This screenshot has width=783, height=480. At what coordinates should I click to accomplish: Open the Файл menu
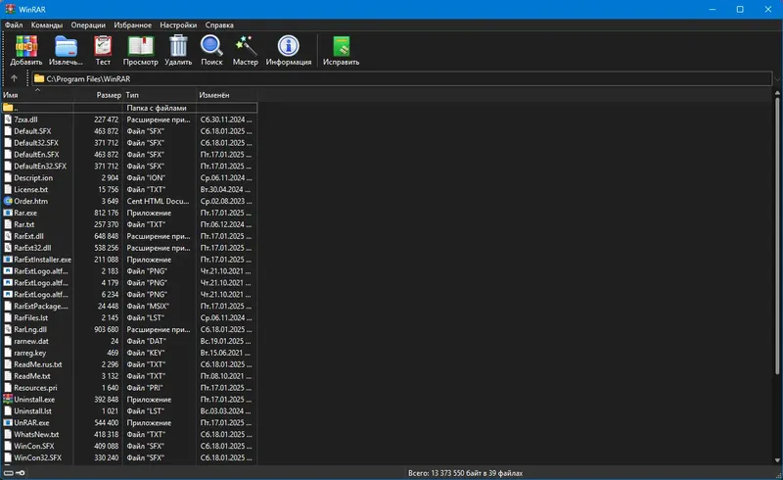14,25
